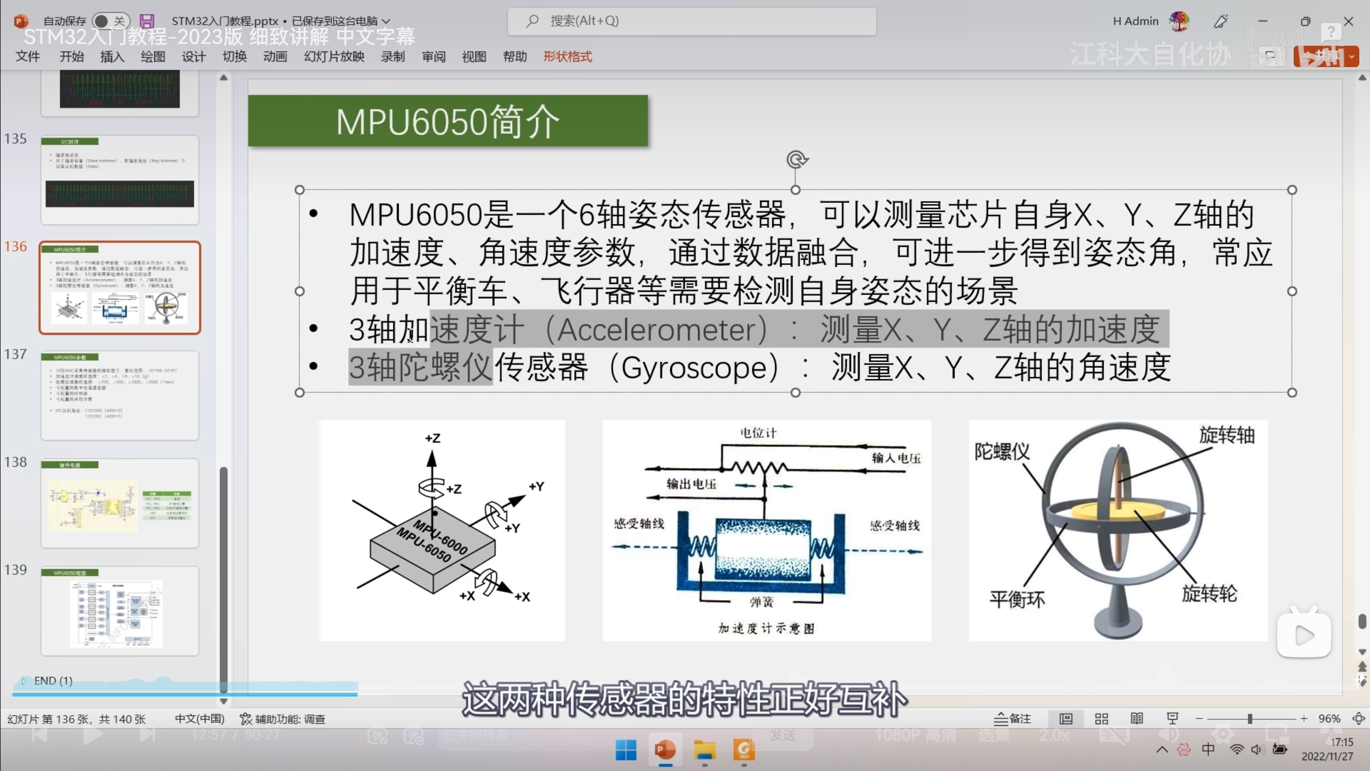The width and height of the screenshot is (1370, 771).
Task: Fit slide to current window
Action: pos(1358,719)
